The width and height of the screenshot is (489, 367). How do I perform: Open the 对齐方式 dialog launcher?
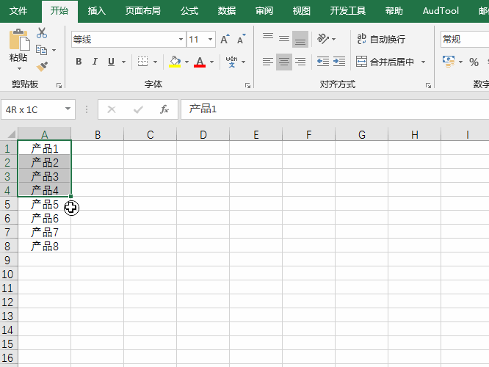coord(428,85)
